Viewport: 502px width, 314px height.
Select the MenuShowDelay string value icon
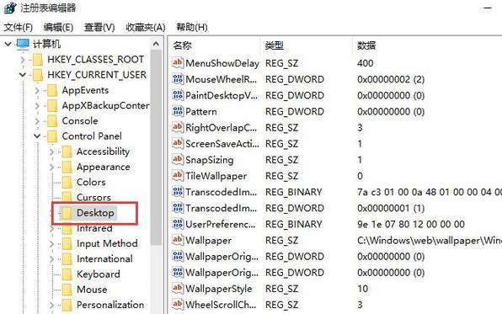[178, 62]
